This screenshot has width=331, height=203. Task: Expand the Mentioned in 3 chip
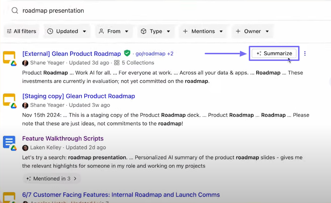(51, 178)
